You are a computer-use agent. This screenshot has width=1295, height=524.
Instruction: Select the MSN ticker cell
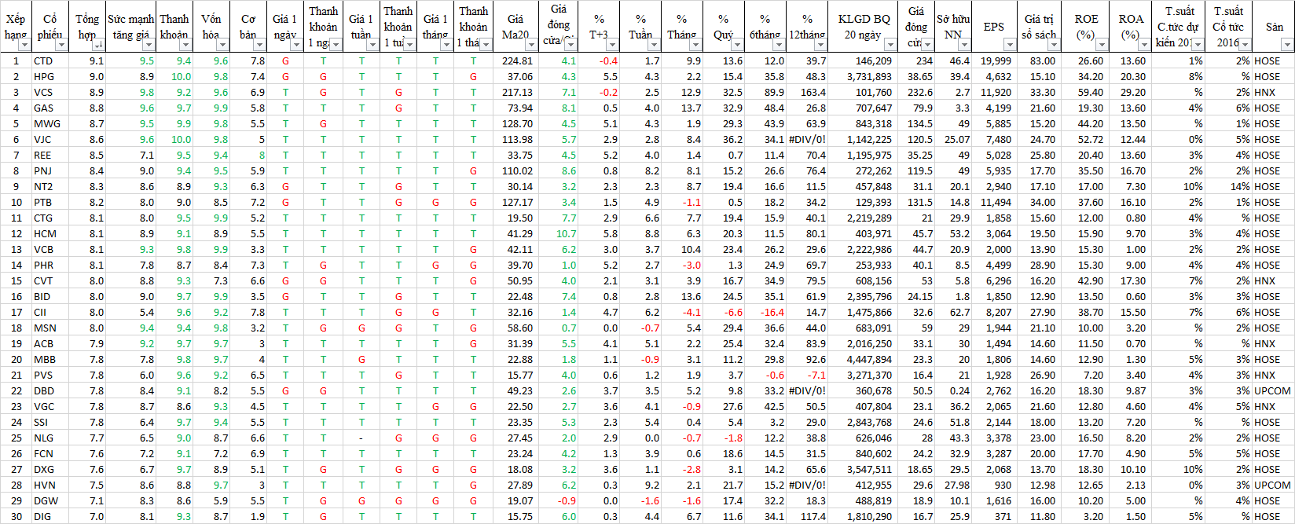(x=51, y=328)
